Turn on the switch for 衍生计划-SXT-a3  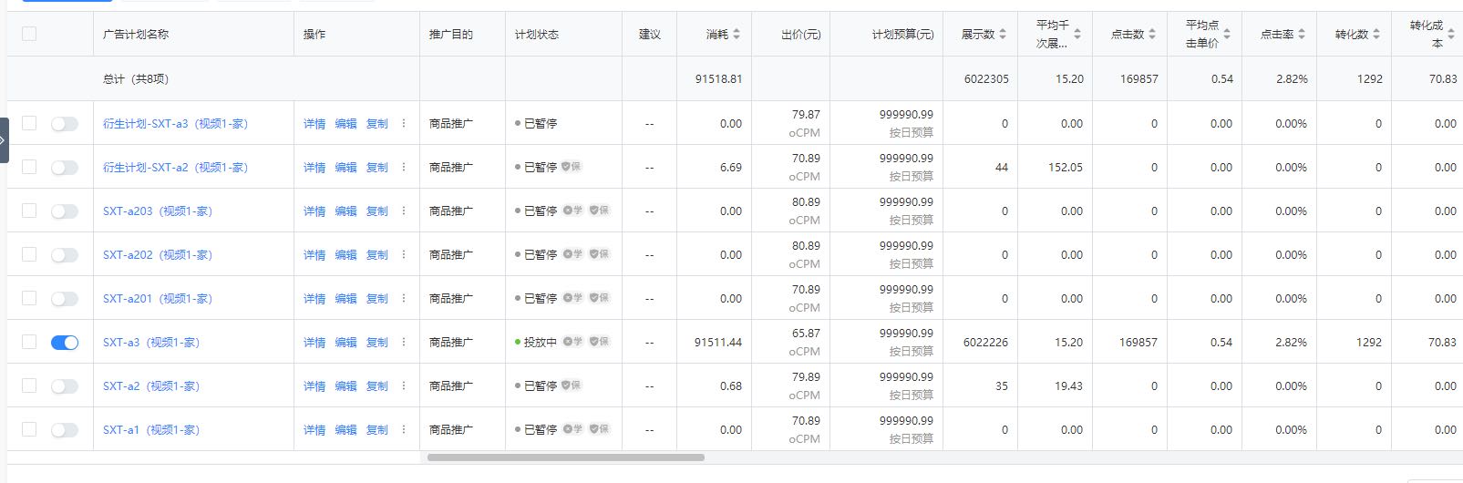pos(65,124)
